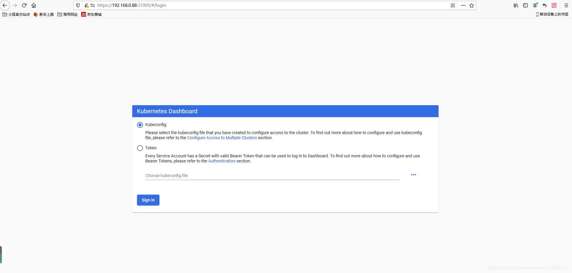Open the 京东商城 bookmark
Viewport: 572px width, 273px height.
pos(91,14)
